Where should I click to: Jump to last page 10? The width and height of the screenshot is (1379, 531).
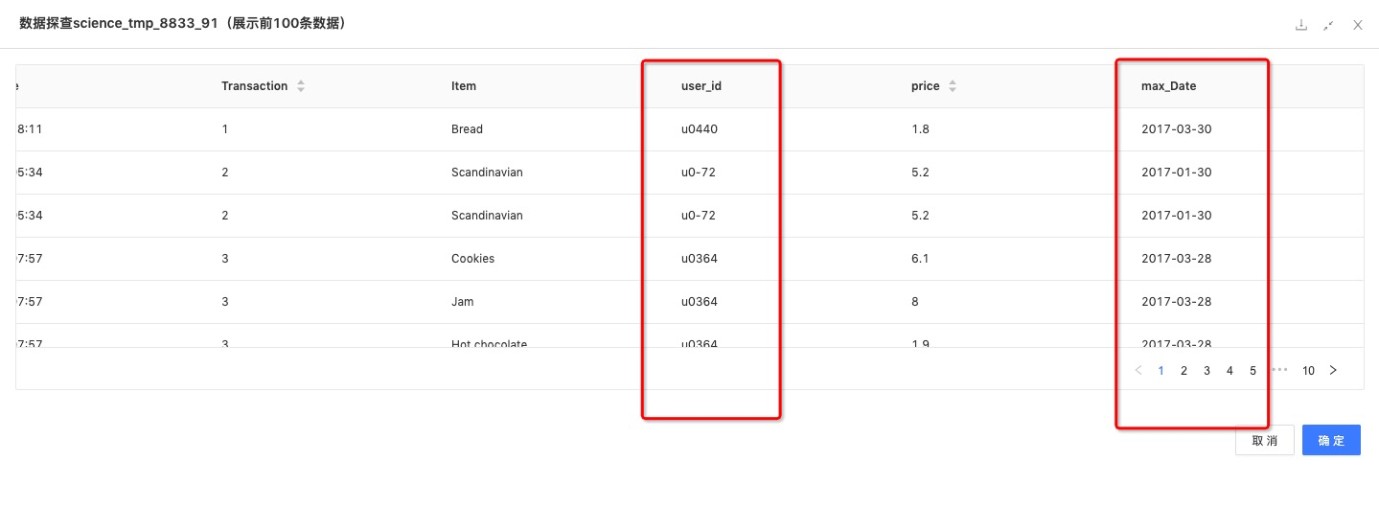click(1308, 370)
